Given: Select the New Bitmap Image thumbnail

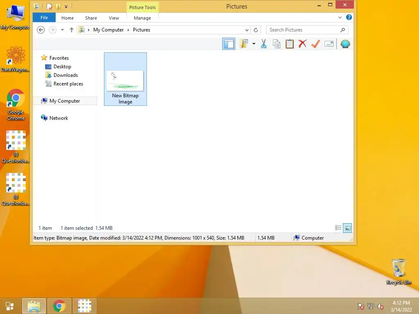Looking at the screenshot, I should pyautogui.click(x=125, y=79).
